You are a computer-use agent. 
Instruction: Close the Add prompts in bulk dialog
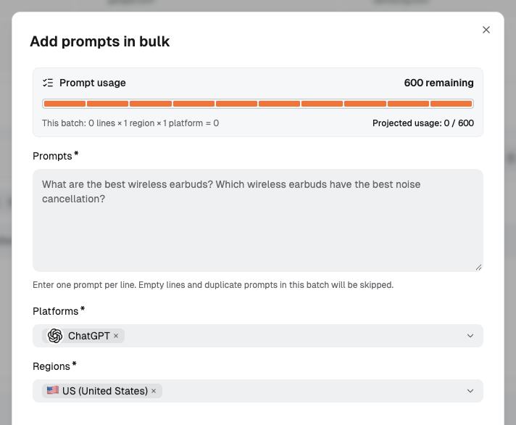(486, 30)
